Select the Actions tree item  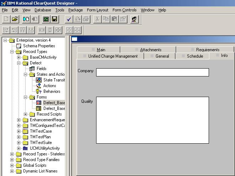tap(46, 86)
